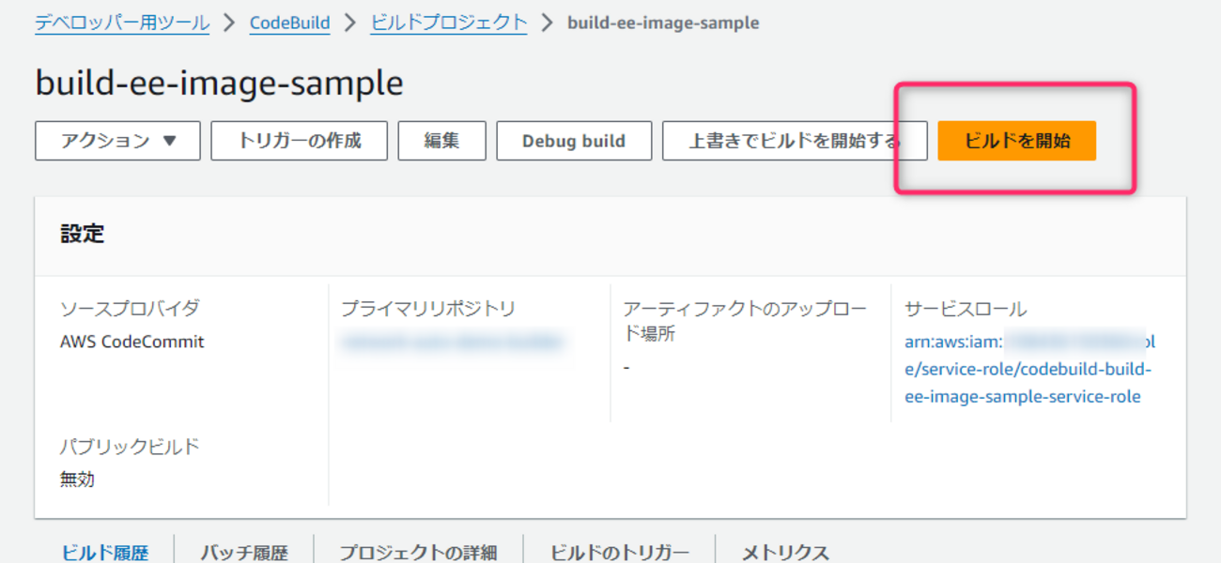The image size is (1221, 563).
Task: Open the ビルドのトリガー tab
Action: tap(619, 553)
